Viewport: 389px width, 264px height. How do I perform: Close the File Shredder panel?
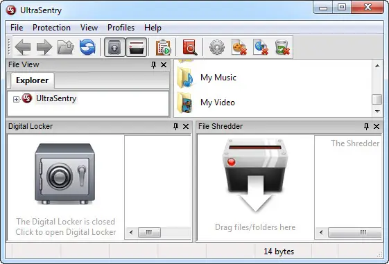(377, 126)
